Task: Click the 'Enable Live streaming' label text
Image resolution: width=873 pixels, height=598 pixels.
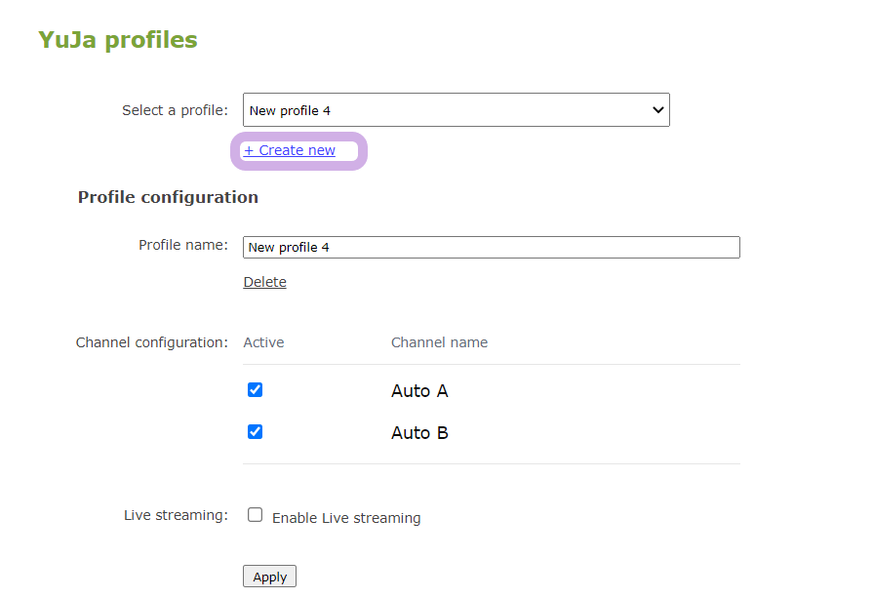Action: pyautogui.click(x=346, y=518)
